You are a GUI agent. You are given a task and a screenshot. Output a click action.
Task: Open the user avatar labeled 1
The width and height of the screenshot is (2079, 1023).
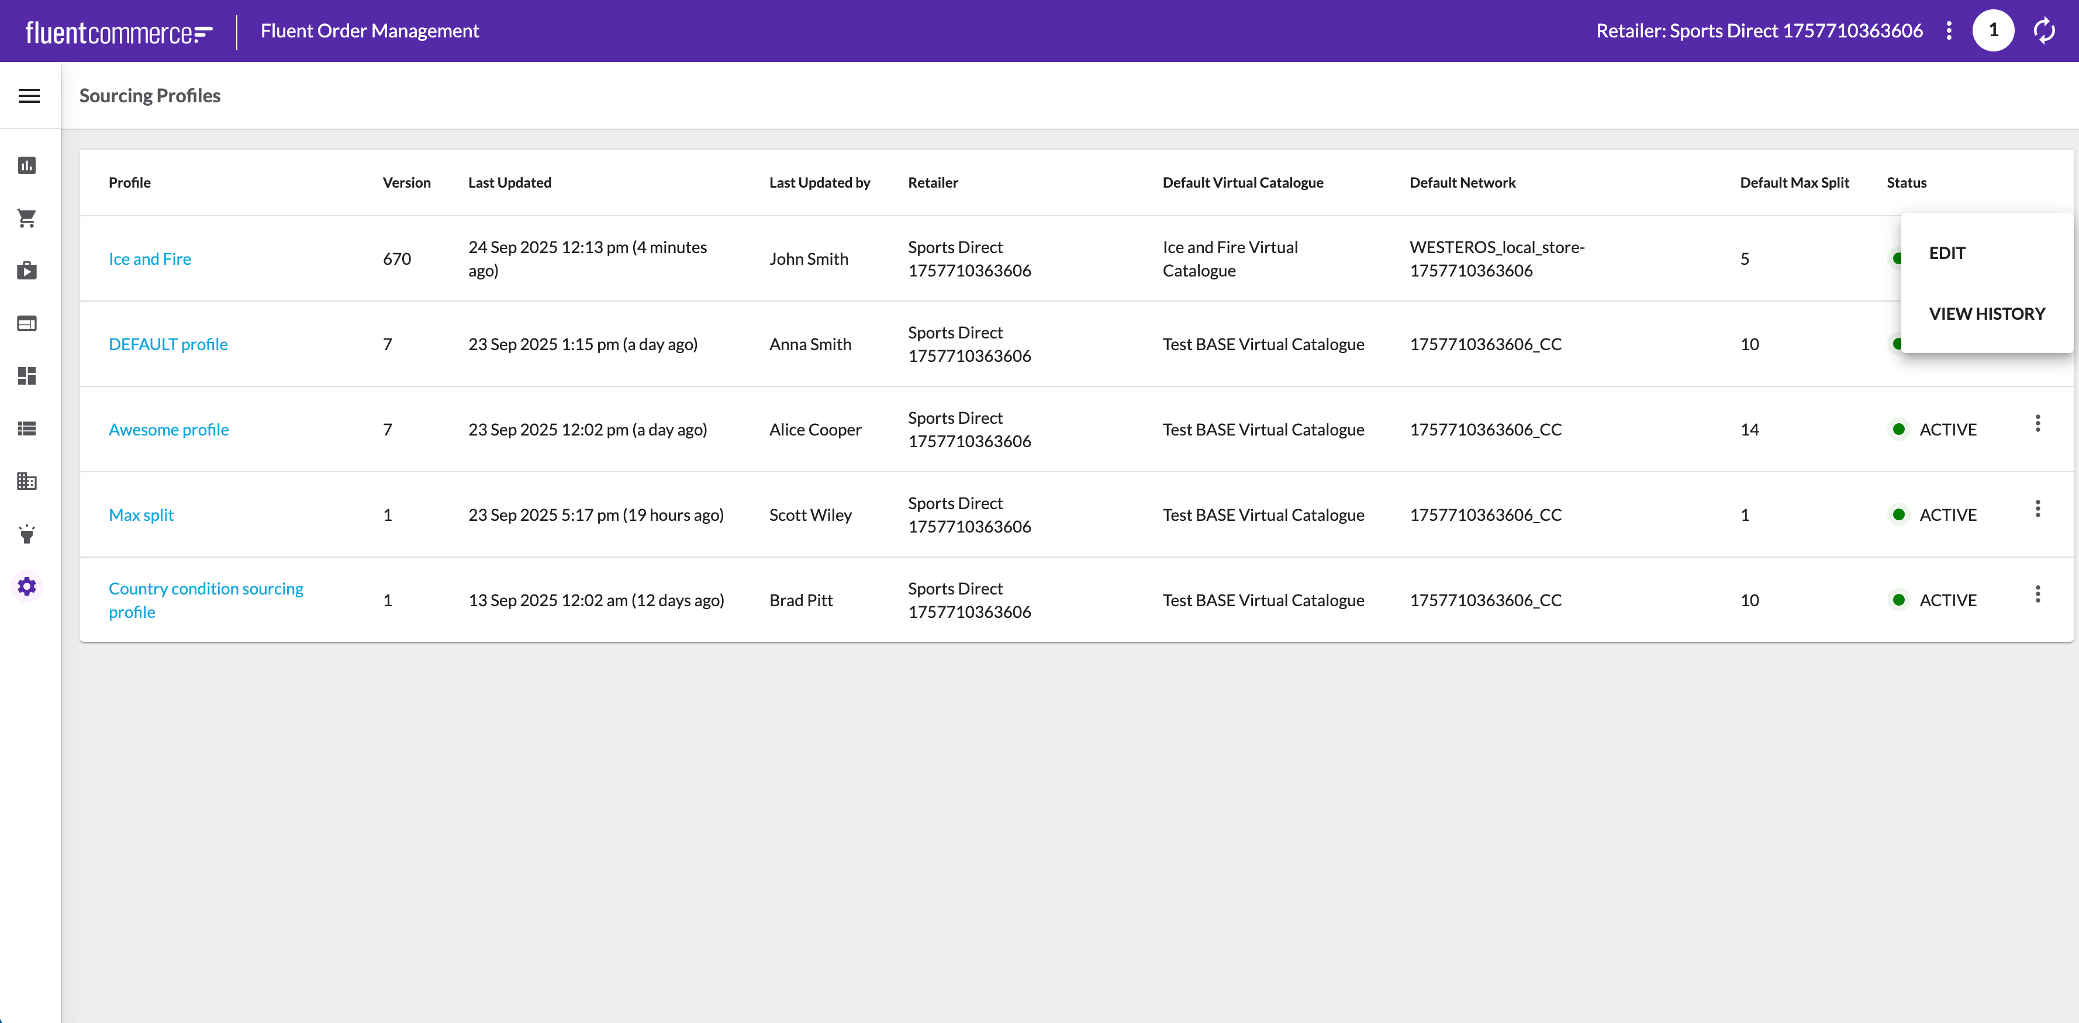pyautogui.click(x=1992, y=30)
